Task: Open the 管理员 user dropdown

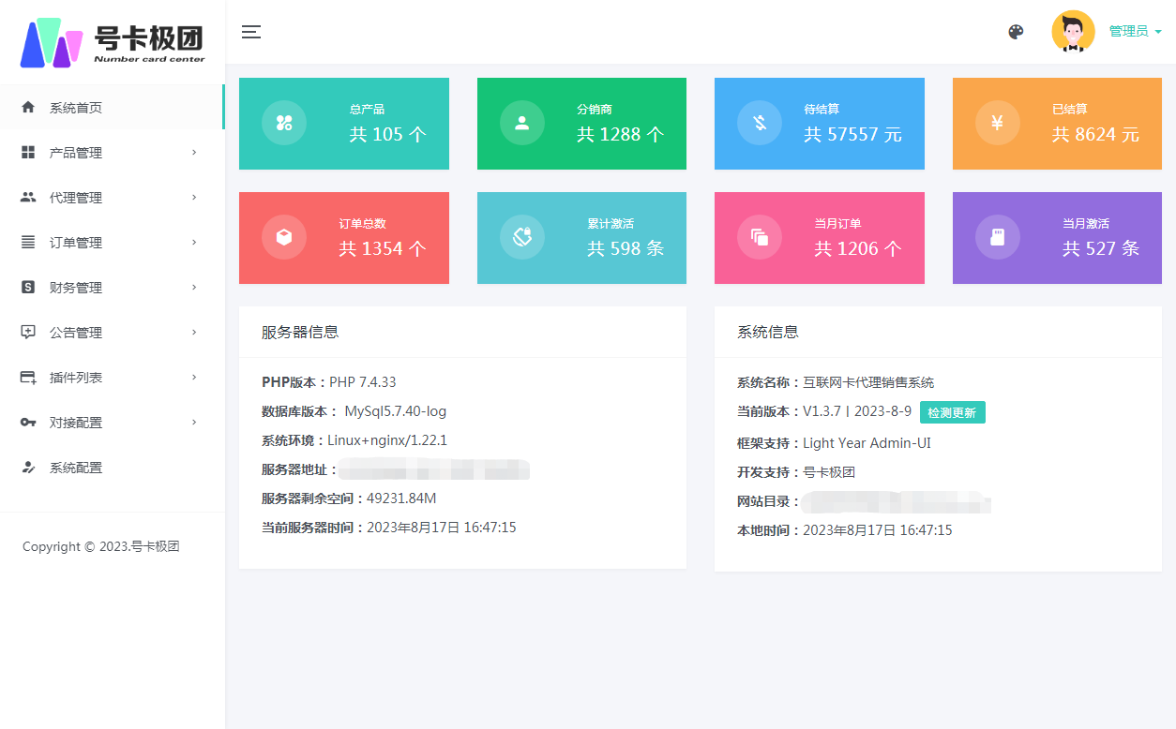Action: click(1135, 32)
